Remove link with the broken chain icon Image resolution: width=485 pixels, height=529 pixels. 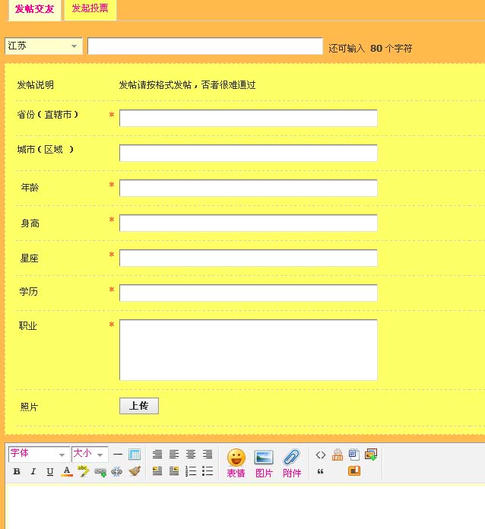(117, 471)
